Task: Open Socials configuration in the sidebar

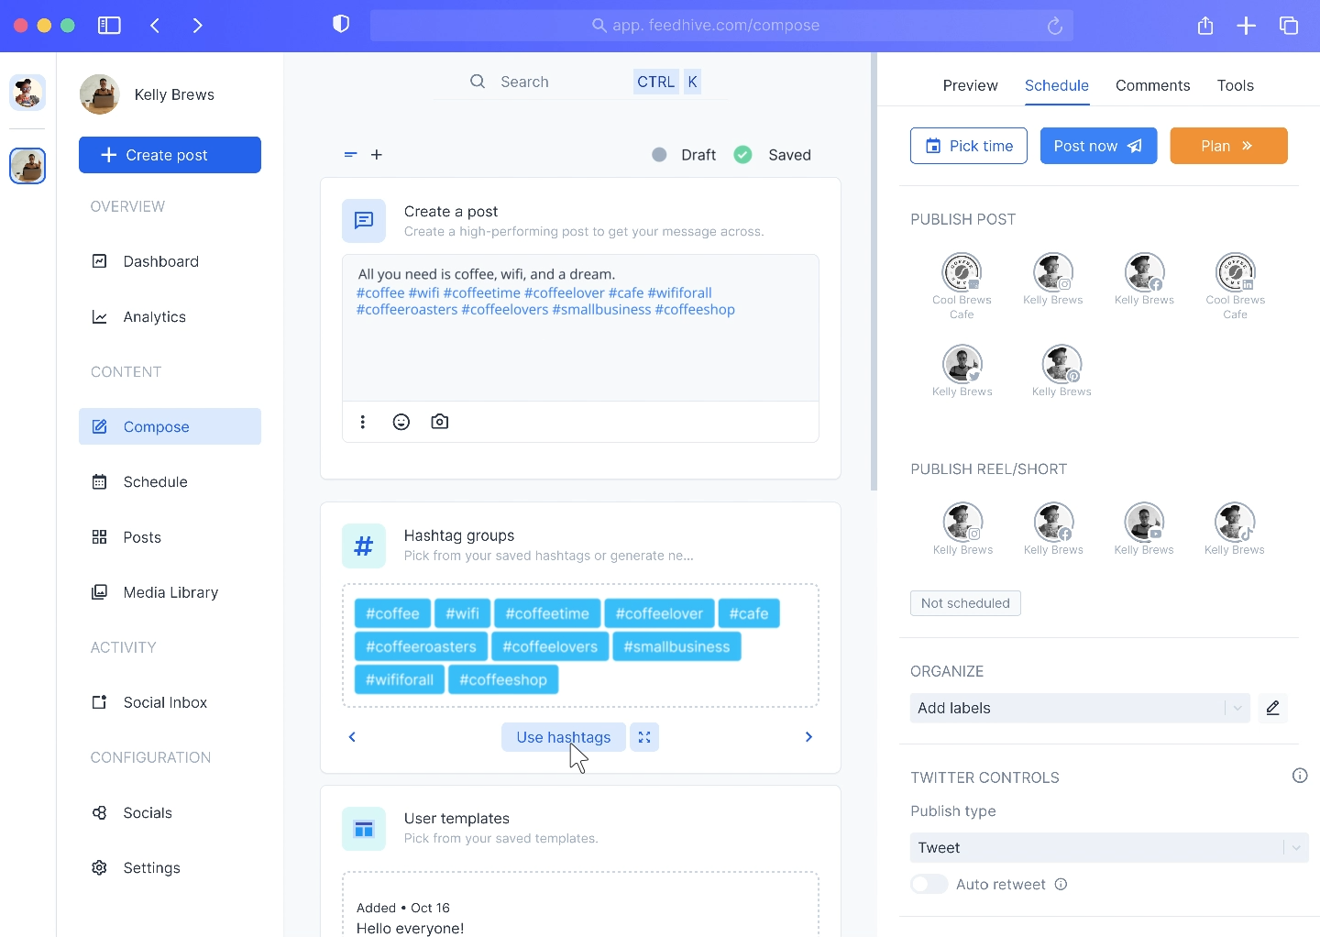Action: 170,812
